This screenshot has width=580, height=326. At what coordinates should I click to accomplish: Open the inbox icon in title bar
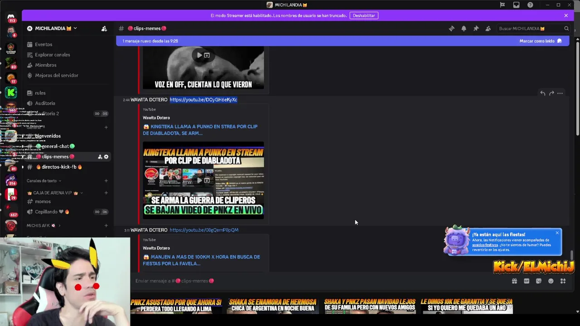[516, 5]
